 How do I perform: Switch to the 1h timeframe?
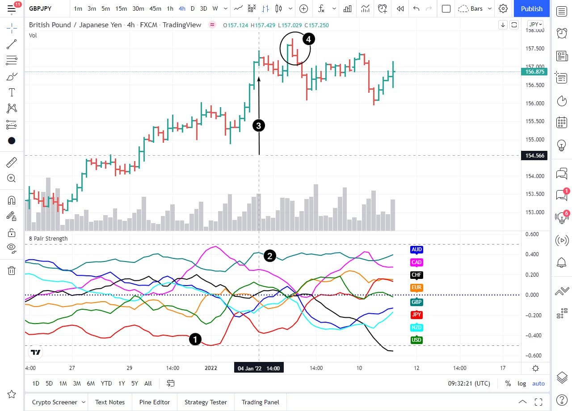170,8
